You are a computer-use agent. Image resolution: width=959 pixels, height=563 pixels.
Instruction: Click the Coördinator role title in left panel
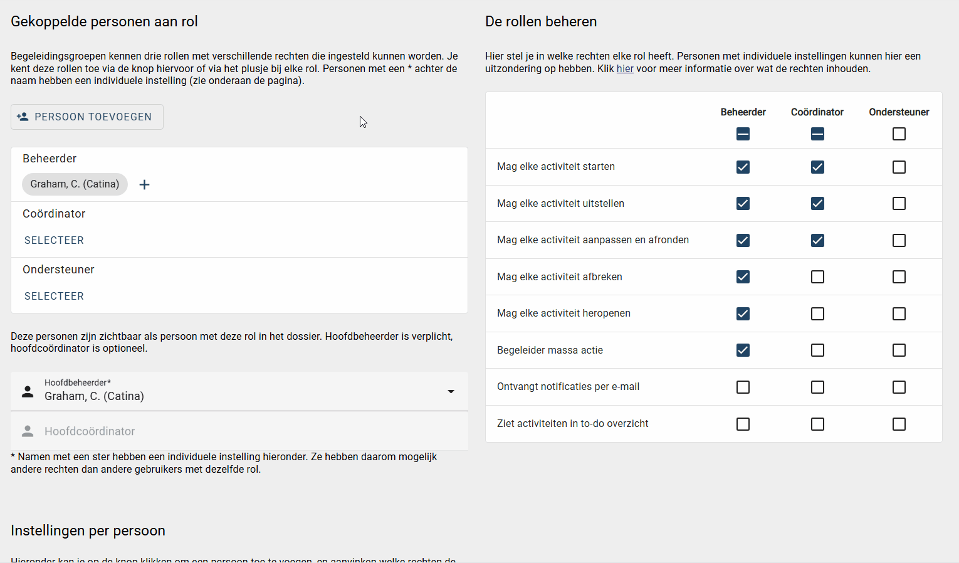[x=54, y=214]
